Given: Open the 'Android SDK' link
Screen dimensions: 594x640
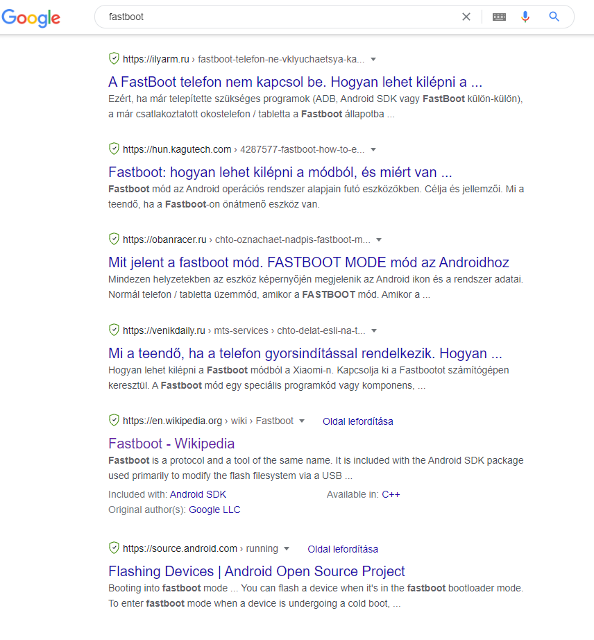Looking at the screenshot, I should coord(198,495).
